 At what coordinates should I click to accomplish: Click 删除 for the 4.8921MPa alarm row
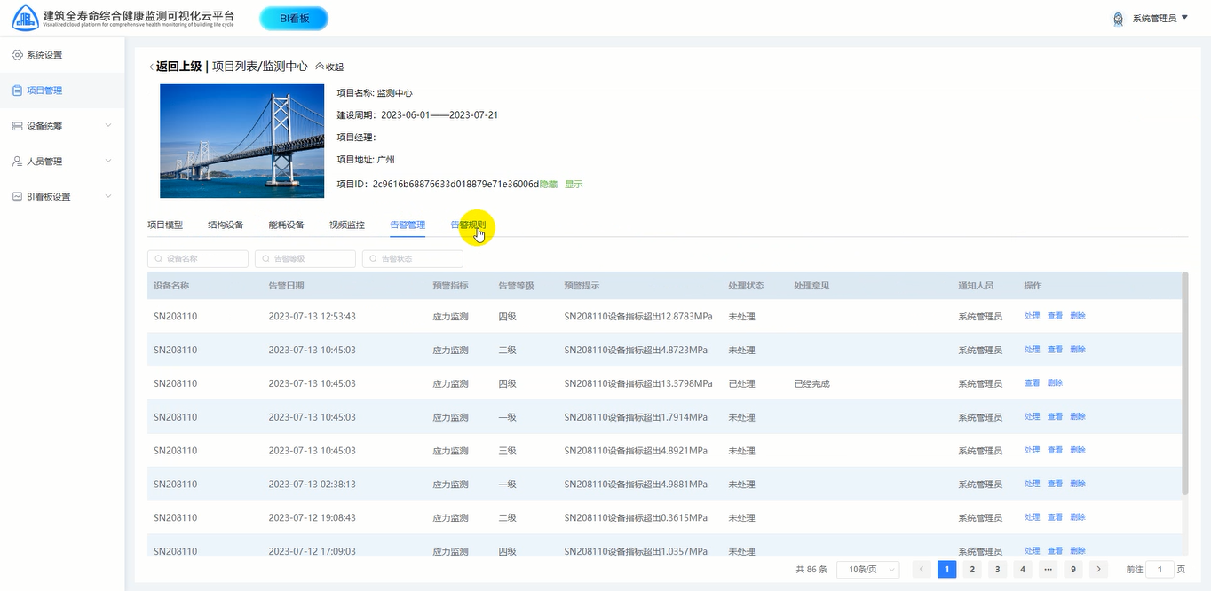click(x=1078, y=451)
